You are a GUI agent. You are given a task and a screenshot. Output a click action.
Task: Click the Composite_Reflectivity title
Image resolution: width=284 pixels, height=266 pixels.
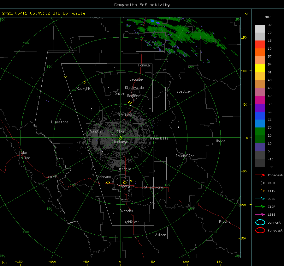142,5
